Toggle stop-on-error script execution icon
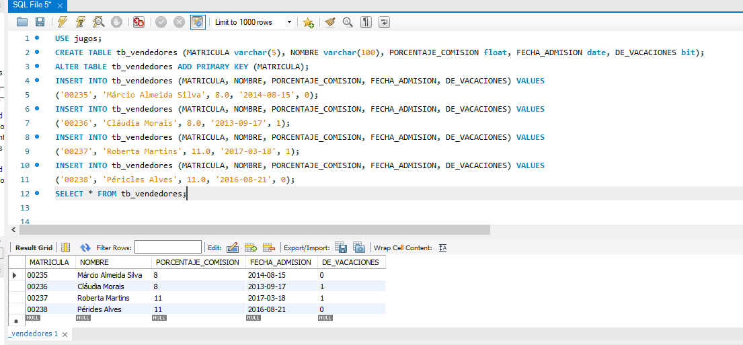The height and width of the screenshot is (345, 743). point(139,22)
